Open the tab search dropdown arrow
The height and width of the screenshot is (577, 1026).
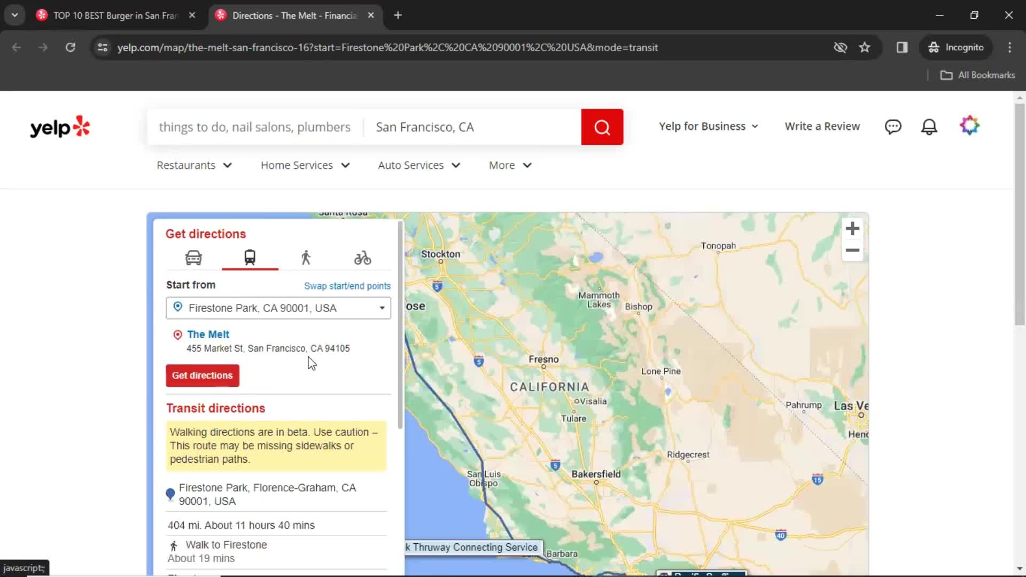click(15, 15)
